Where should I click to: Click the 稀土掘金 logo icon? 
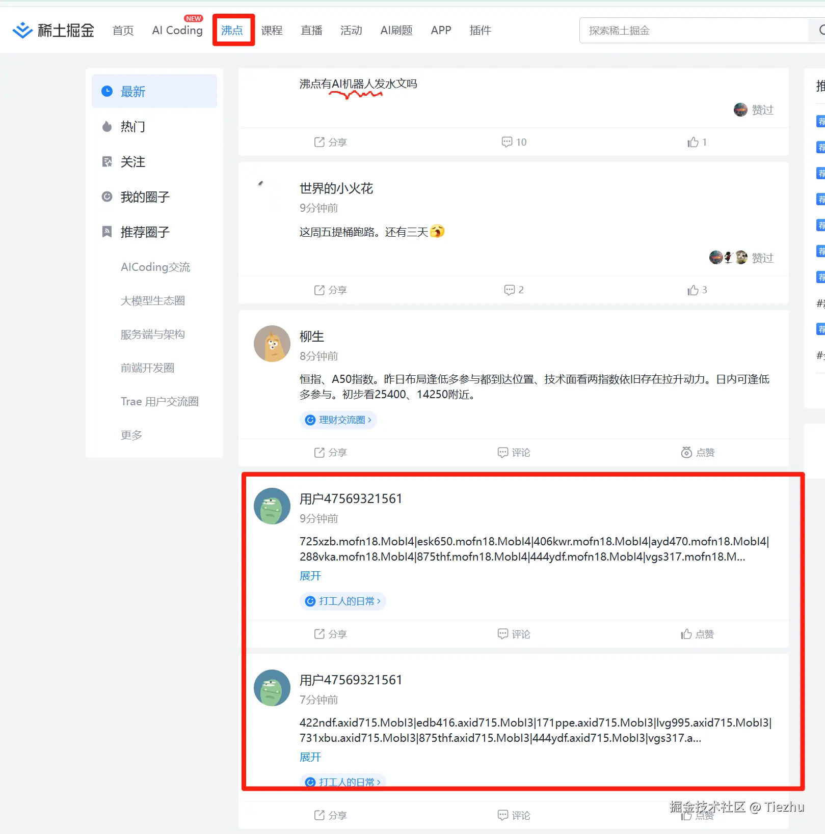click(x=22, y=30)
